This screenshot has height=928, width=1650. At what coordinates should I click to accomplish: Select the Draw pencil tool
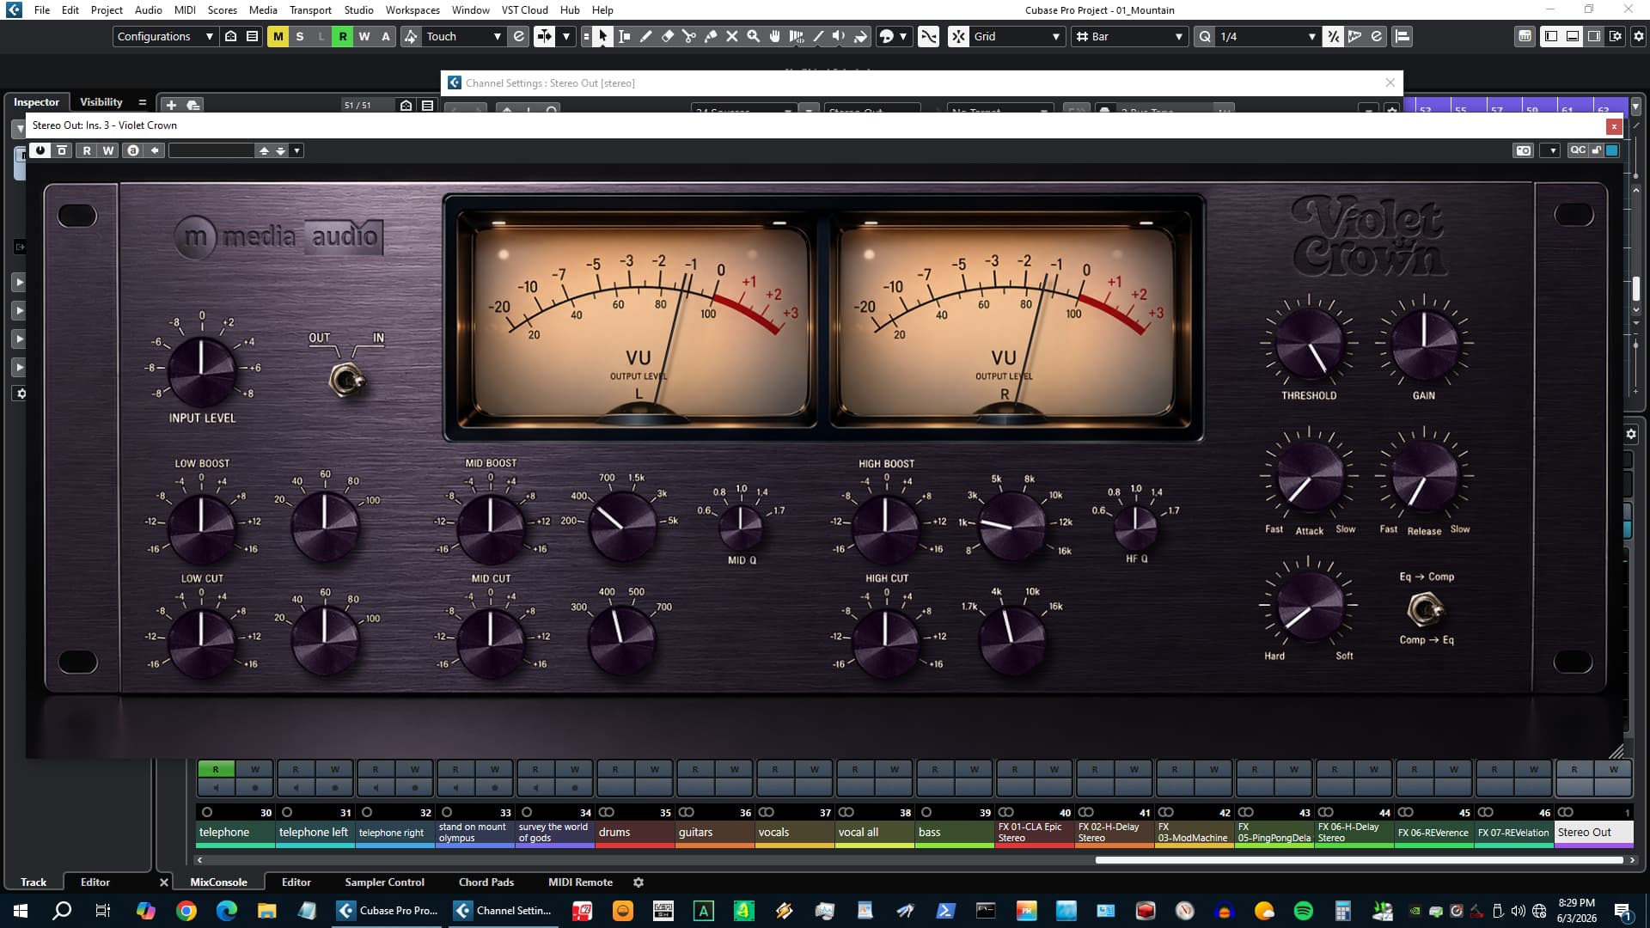(645, 36)
